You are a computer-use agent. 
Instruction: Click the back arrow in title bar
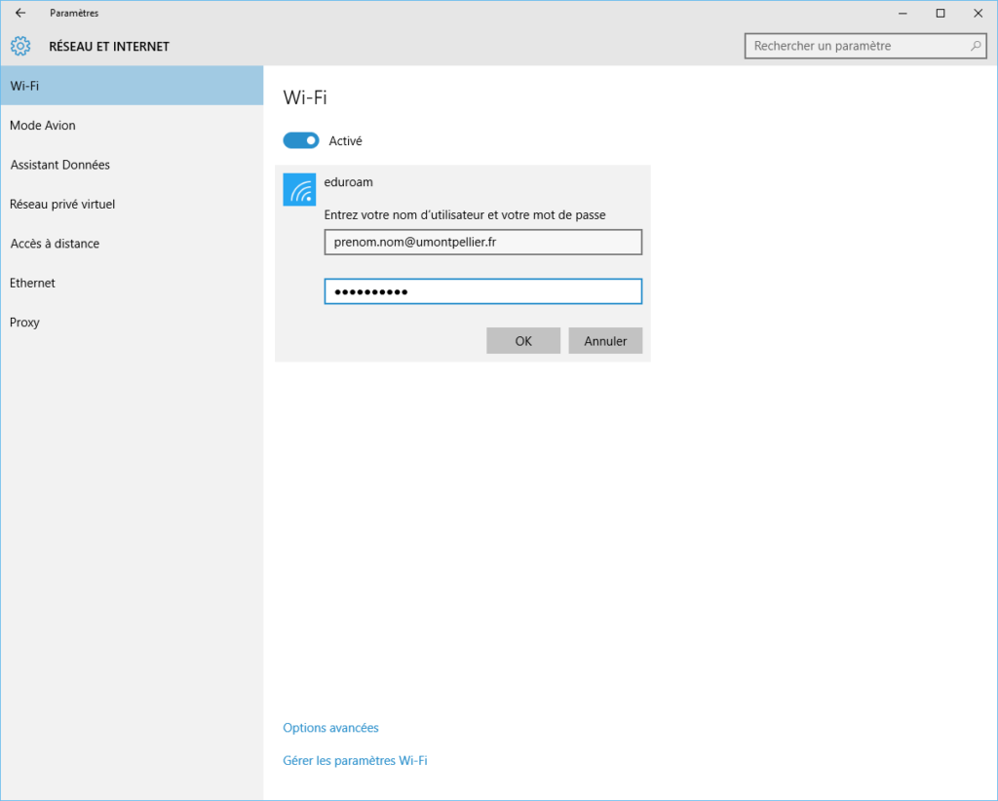[x=20, y=13]
